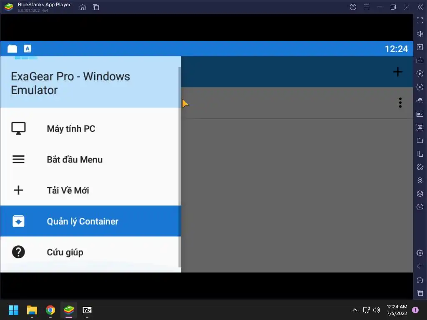Open 7-Zip from the taskbar
This screenshot has width=427, height=320.
(87, 310)
